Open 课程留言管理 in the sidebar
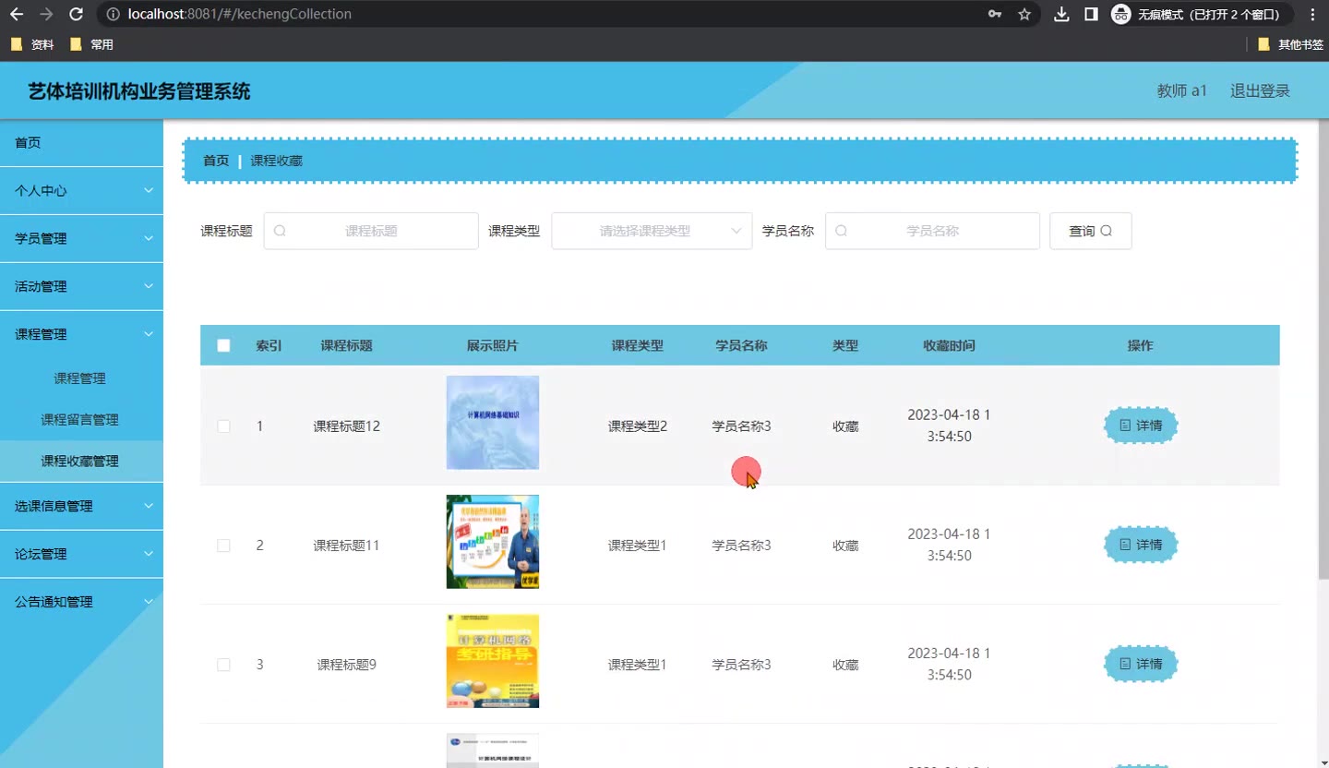Screen dimensions: 1329x768 (x=80, y=419)
